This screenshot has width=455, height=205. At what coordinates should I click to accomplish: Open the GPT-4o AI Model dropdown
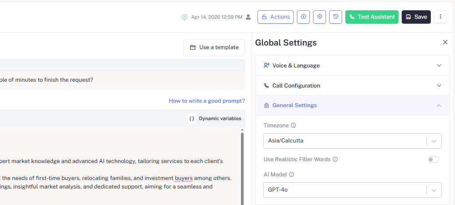(352, 190)
